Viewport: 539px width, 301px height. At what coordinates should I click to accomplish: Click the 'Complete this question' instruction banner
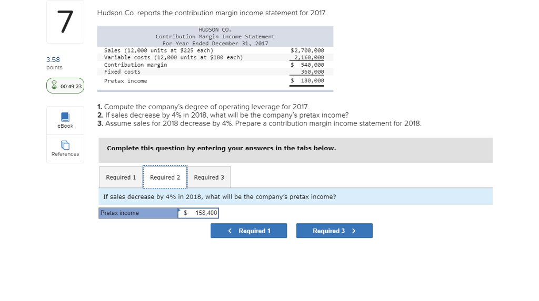pyautogui.click(x=295, y=150)
